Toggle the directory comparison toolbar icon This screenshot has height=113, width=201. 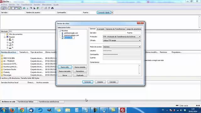point(46,8)
